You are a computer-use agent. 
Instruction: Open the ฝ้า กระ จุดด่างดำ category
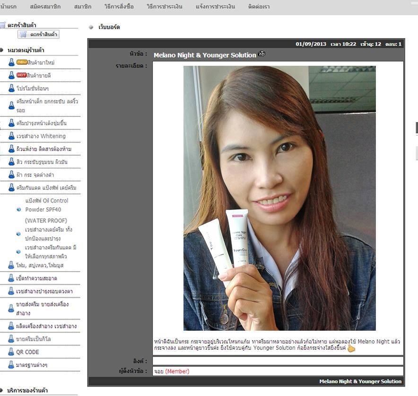coord(35,175)
